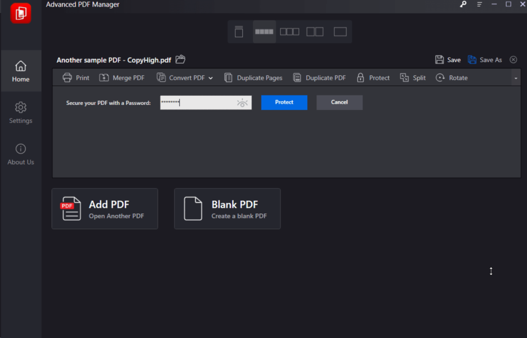Open the About Us info page
The width and height of the screenshot is (527, 338).
21,154
